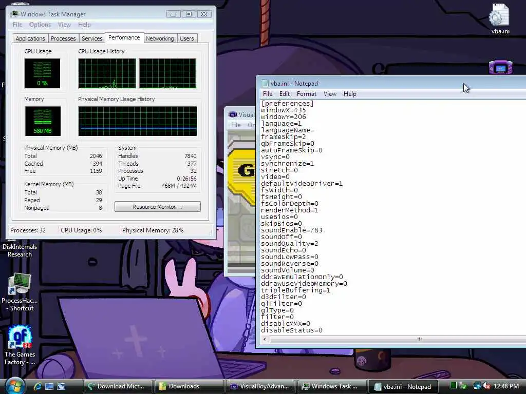Click the disableStatus=0 line
Viewport: 526px width, 394px height.
292,330
